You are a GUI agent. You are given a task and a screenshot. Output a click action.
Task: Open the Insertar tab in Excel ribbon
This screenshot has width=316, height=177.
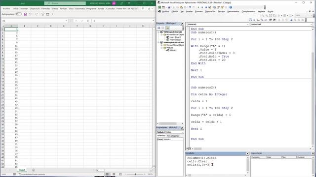(24, 9)
